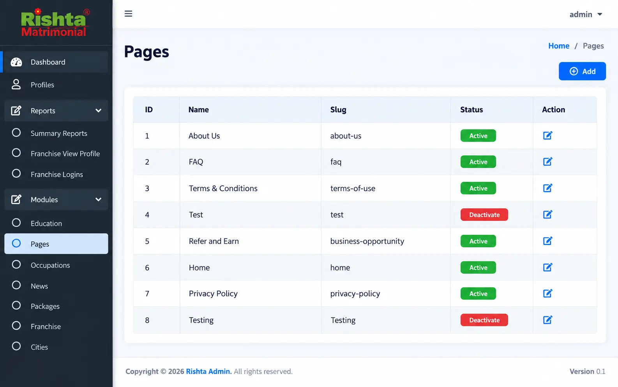
Task: Collapse the Reports section chevron
Action: (x=99, y=111)
